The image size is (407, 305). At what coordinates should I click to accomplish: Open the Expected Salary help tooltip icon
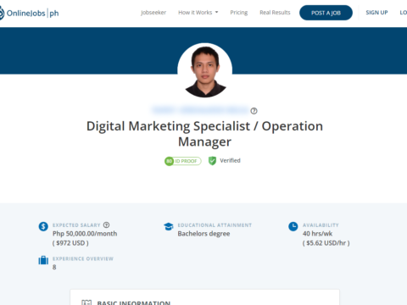click(106, 225)
